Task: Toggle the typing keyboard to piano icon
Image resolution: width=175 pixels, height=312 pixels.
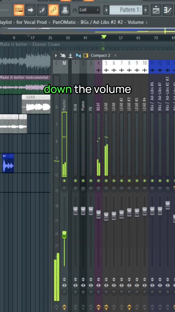Action: coord(19,10)
